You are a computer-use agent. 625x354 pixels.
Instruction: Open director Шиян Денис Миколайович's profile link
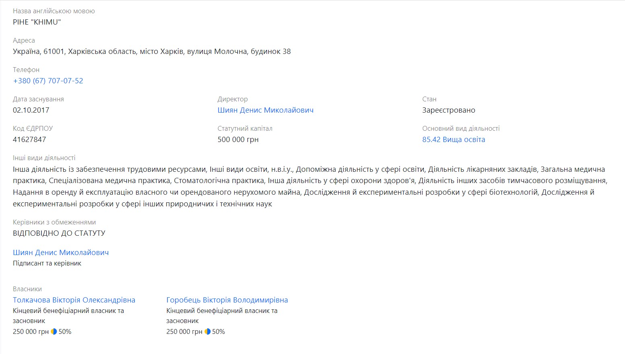(265, 110)
